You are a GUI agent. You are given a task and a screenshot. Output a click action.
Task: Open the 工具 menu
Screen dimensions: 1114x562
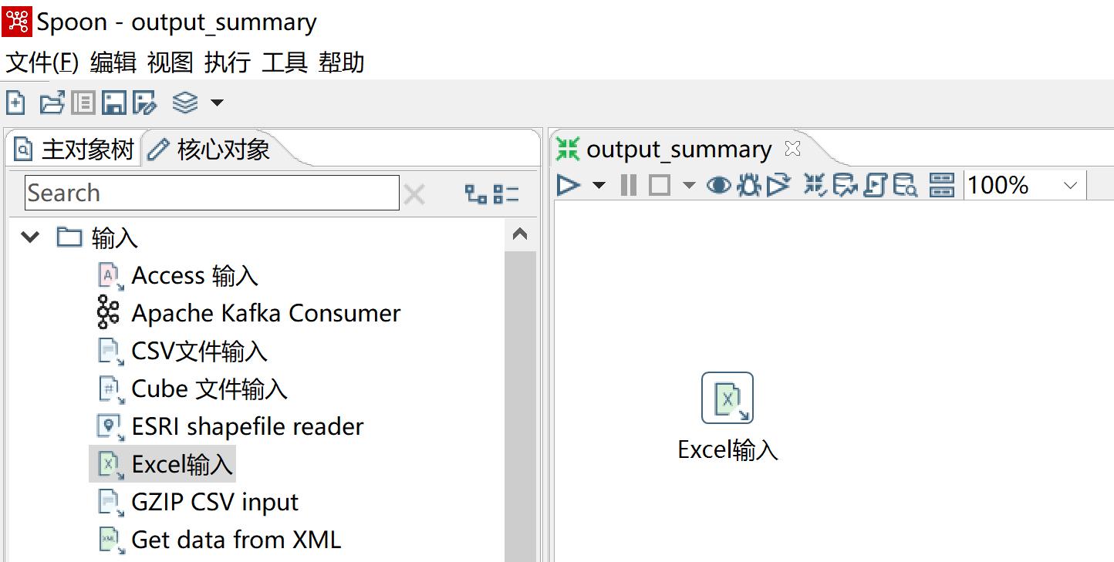[285, 62]
